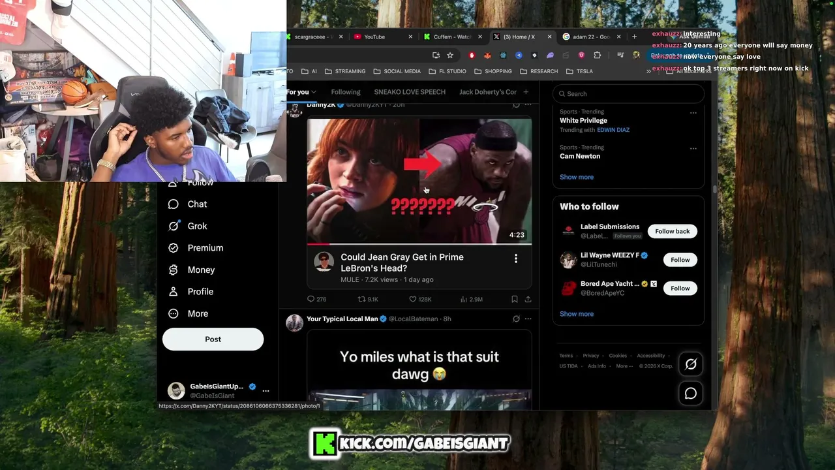Screen dimensions: 835x470
Task: Open more options for White Privilege trend
Action: coord(693,112)
